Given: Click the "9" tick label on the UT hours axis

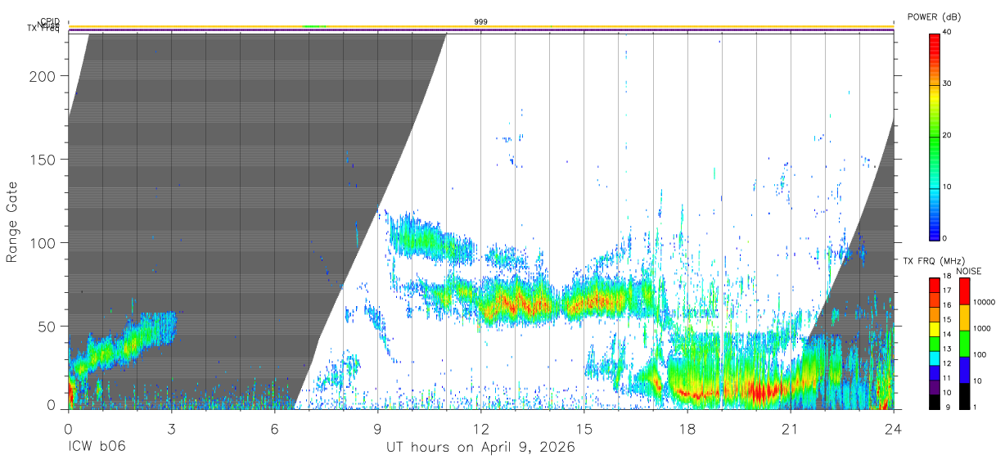Looking at the screenshot, I should [x=377, y=429].
